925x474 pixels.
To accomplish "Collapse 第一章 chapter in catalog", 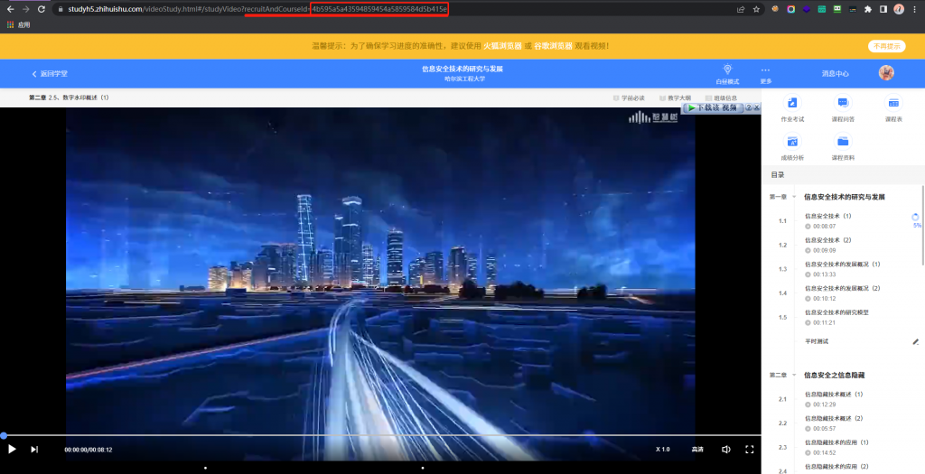I will [x=794, y=197].
